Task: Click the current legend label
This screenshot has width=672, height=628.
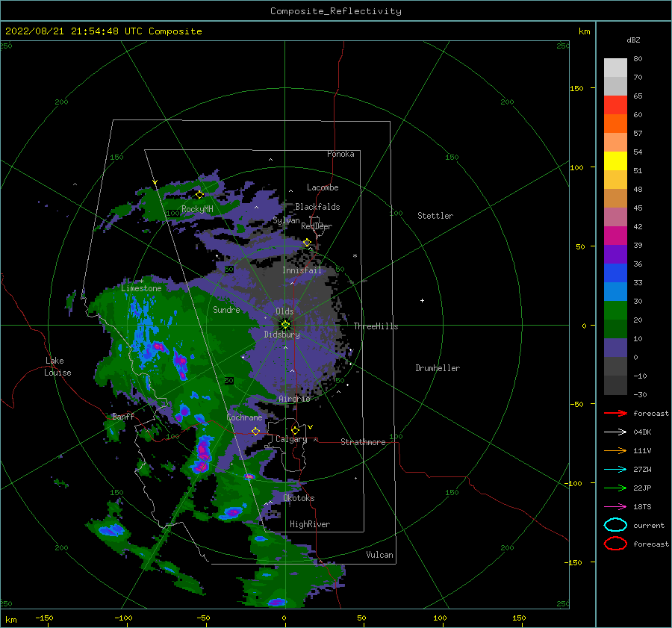Action: (x=649, y=526)
